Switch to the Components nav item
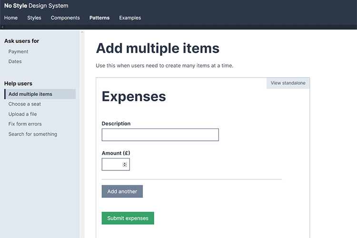This screenshot has height=238, width=357. pos(65,18)
